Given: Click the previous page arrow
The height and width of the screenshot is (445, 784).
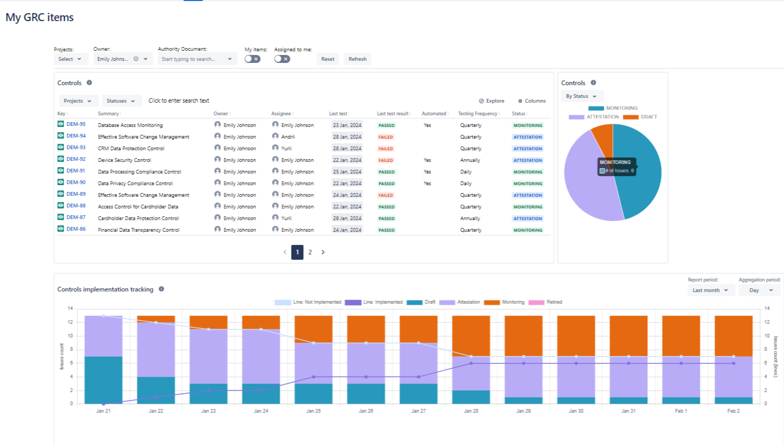Looking at the screenshot, I should click(x=285, y=252).
